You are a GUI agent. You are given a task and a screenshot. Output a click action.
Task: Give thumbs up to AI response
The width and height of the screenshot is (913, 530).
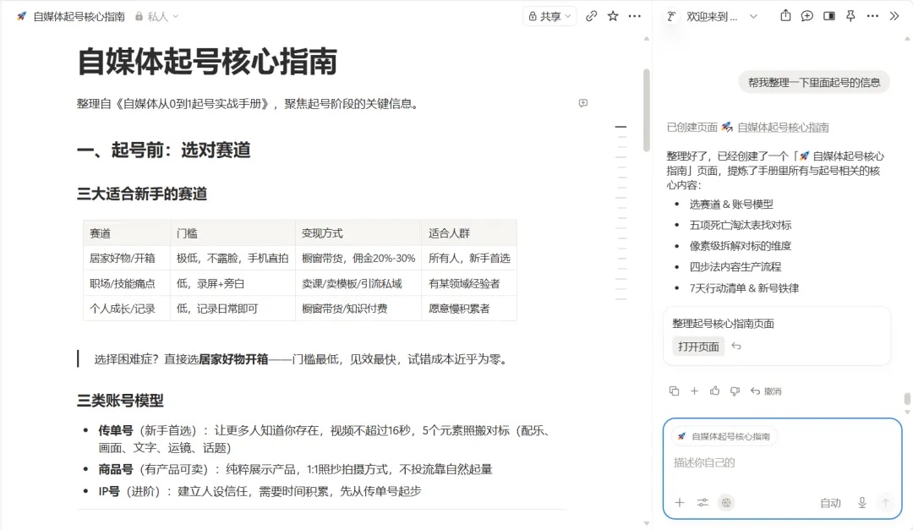714,391
